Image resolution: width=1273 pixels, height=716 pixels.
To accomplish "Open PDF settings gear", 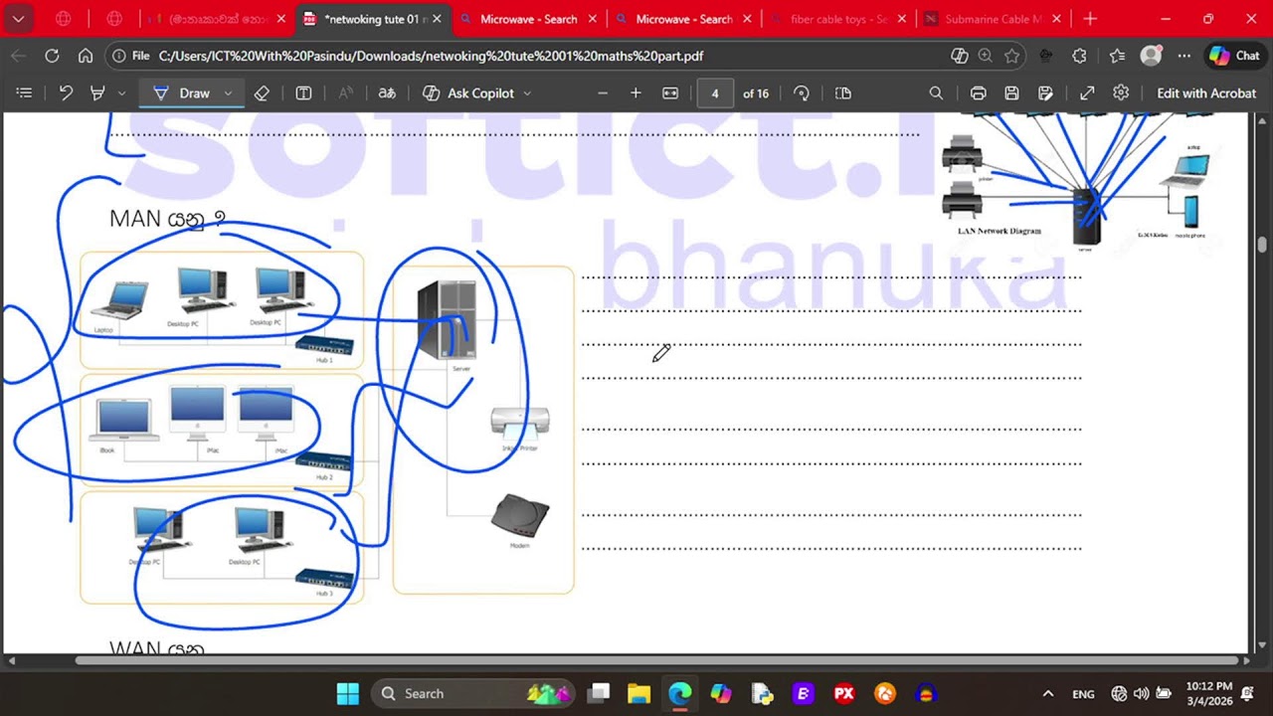I will click(x=1121, y=92).
